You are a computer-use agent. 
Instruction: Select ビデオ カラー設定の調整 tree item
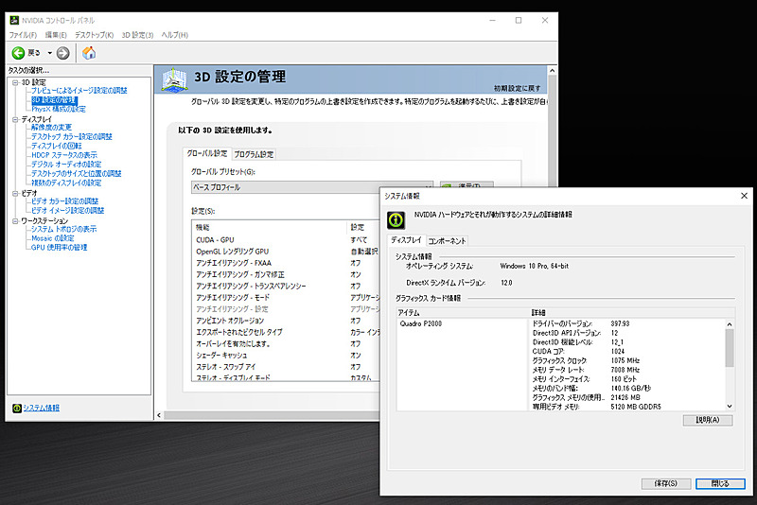64,201
